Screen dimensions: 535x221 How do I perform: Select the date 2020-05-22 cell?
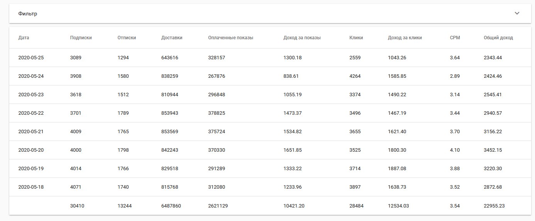click(x=31, y=113)
